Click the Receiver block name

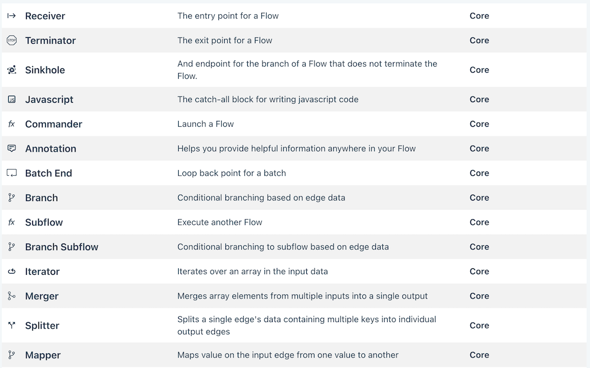[45, 16]
